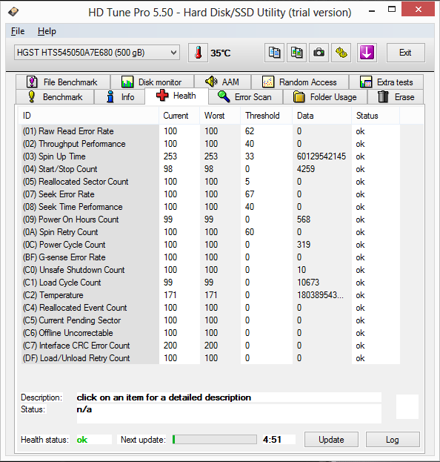
Task: Click the purple download arrow icon
Action: [x=367, y=53]
